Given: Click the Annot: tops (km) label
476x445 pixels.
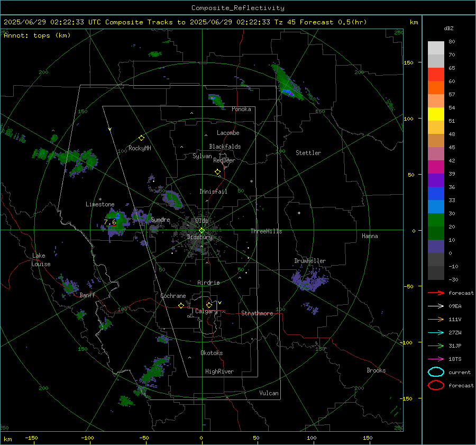Looking at the screenshot, I should (x=37, y=35).
